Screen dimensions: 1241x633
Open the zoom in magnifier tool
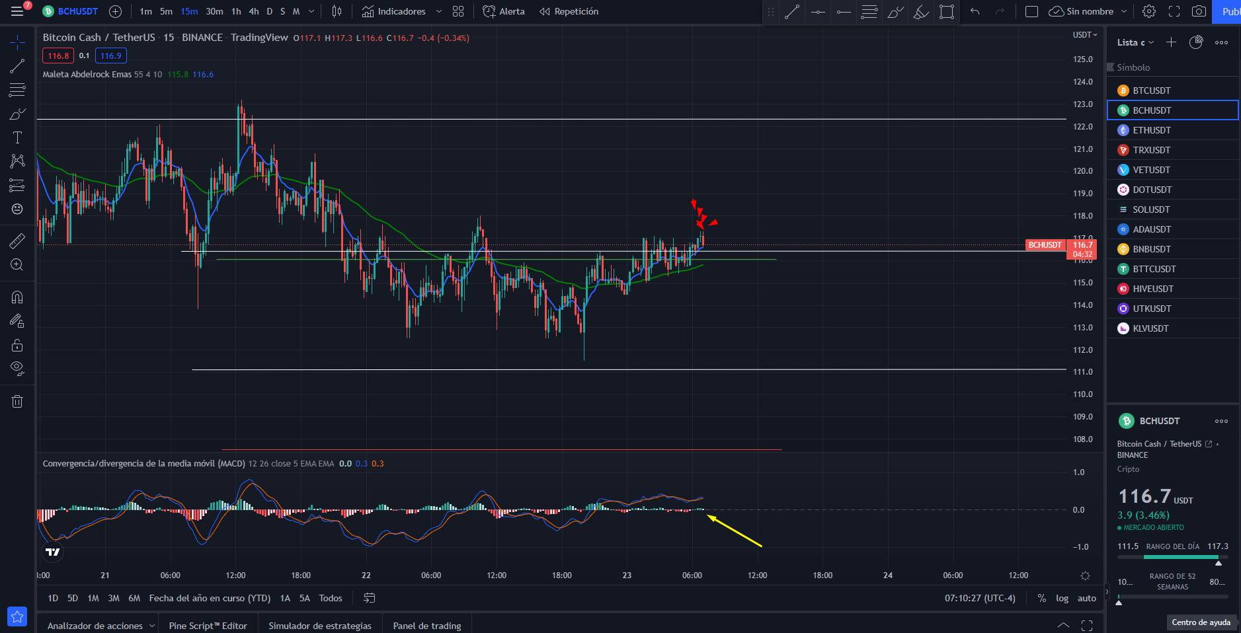point(17,265)
